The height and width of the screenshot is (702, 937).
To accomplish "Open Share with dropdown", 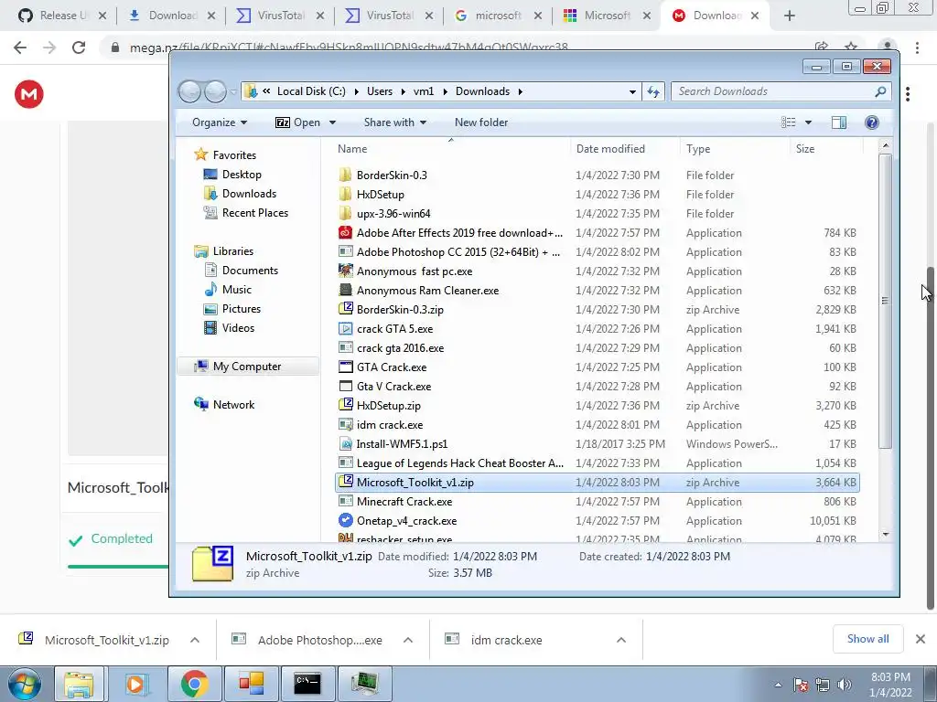I will pyautogui.click(x=395, y=122).
